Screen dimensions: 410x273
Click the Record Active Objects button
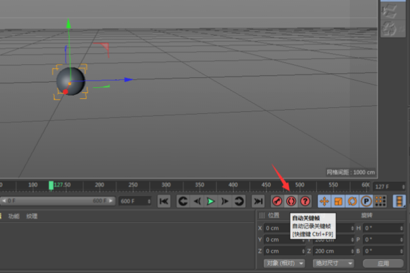tap(277, 201)
